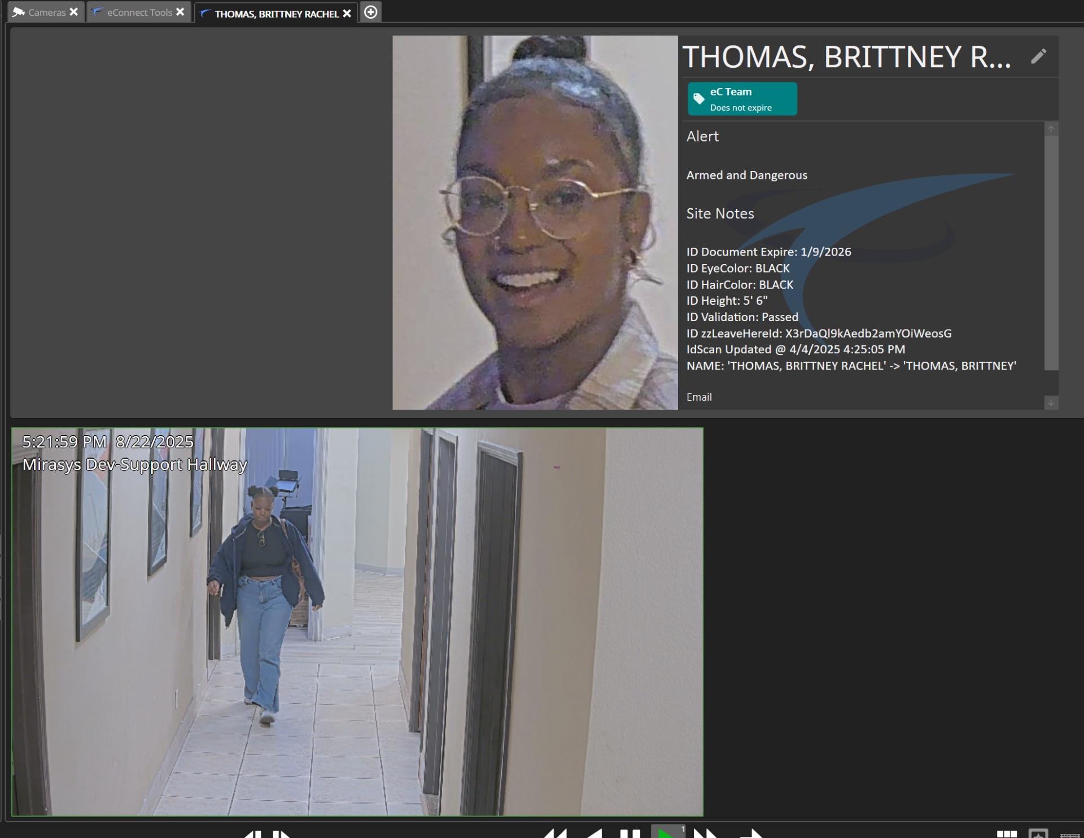The width and height of the screenshot is (1084, 838).
Task: Add a new tab with the plus icon
Action: [x=370, y=12]
